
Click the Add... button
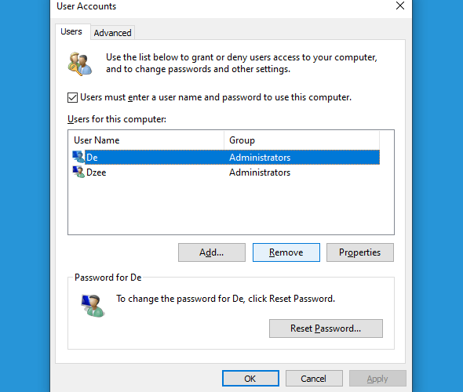point(212,252)
